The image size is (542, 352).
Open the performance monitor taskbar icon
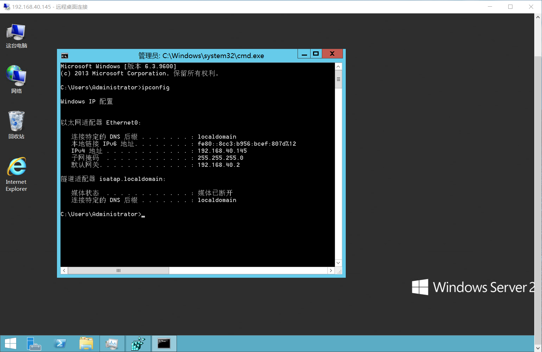(x=112, y=344)
